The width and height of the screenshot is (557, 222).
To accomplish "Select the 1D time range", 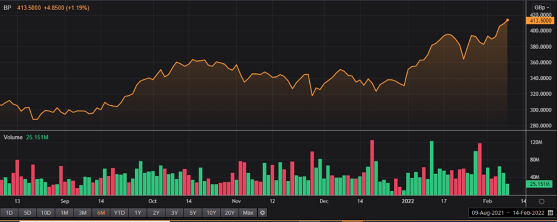I will 9,213.
